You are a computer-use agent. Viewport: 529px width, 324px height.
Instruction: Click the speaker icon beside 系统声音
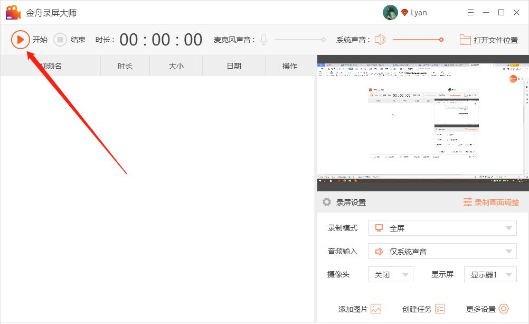tap(380, 39)
